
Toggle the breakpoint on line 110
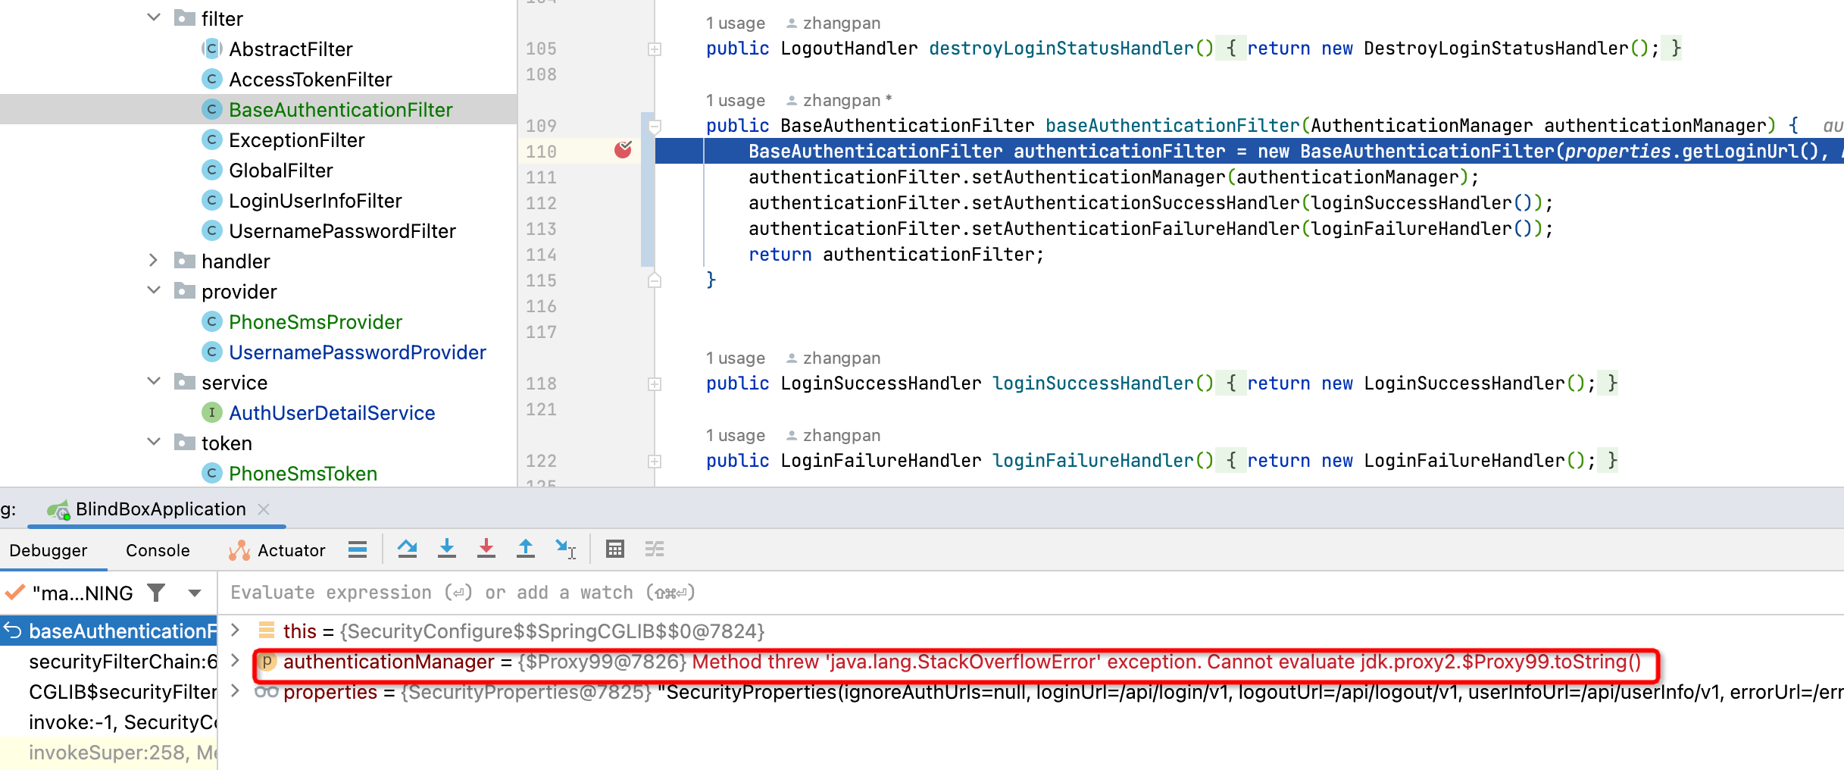pyautogui.click(x=623, y=151)
